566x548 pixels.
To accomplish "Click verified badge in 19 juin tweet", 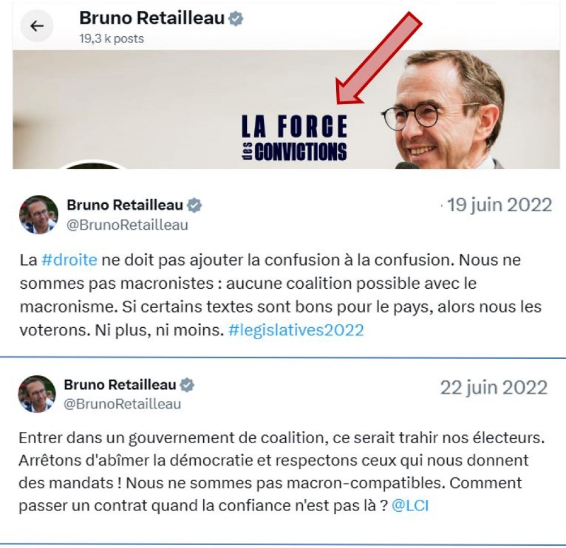I will (x=194, y=205).
